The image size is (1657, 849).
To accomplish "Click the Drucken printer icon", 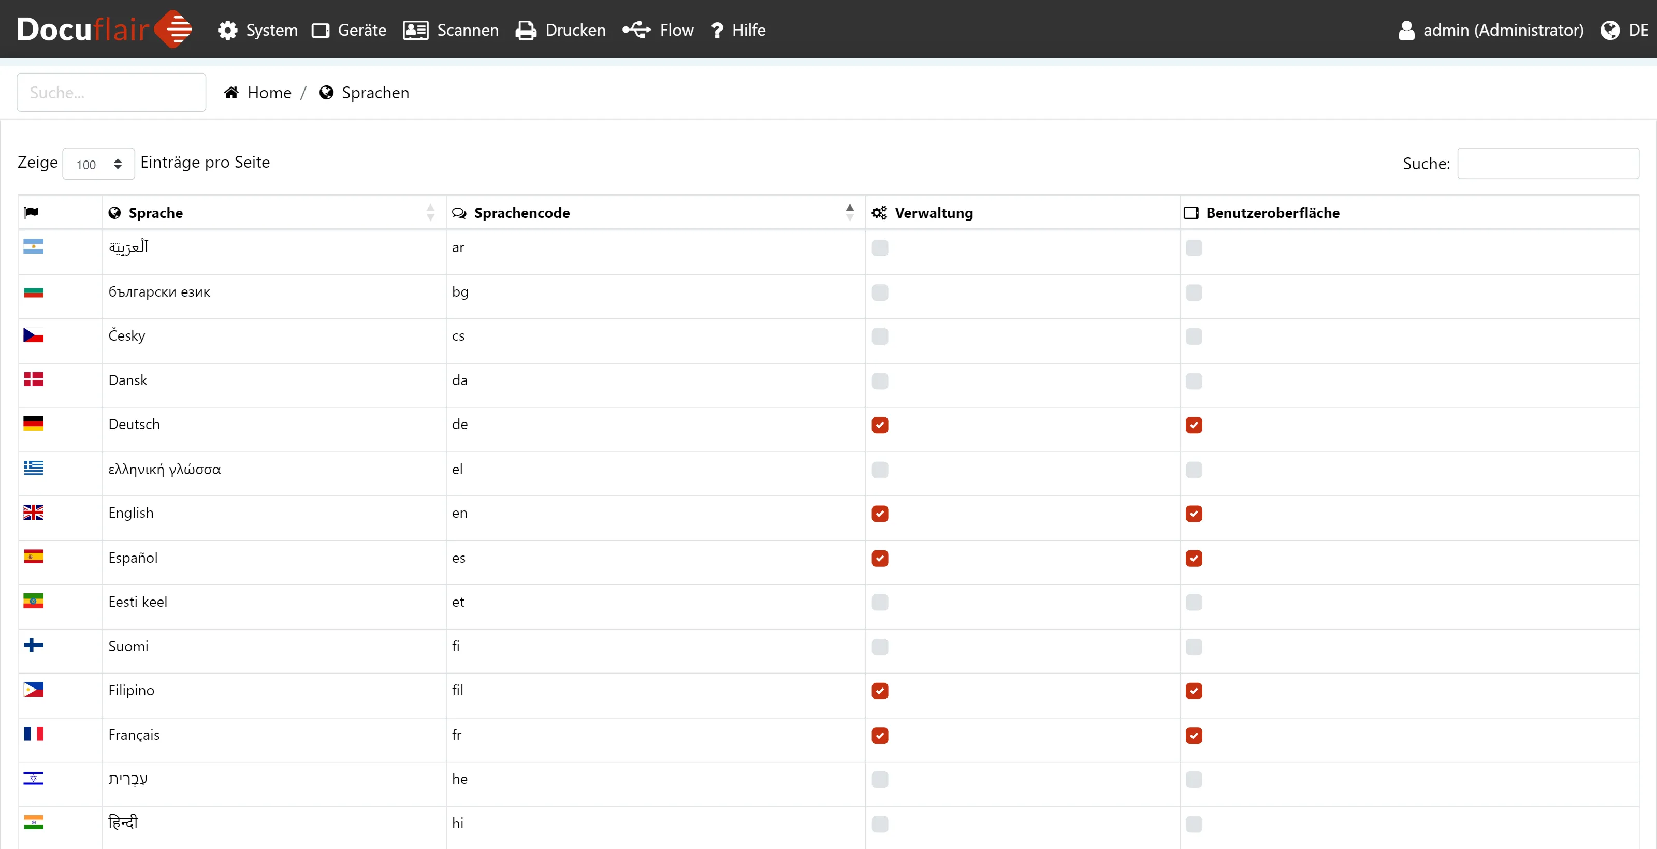I will (x=526, y=30).
